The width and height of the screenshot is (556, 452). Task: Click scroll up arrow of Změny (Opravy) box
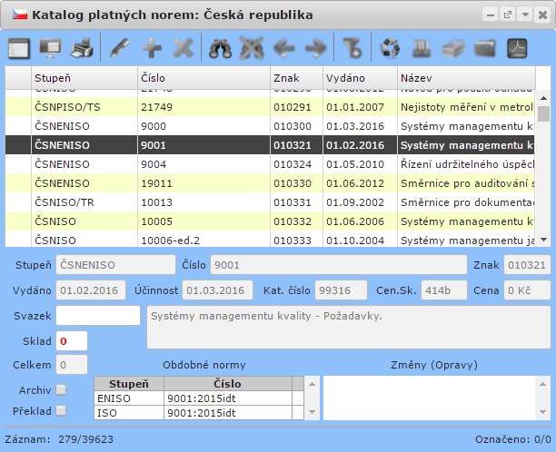542,384
